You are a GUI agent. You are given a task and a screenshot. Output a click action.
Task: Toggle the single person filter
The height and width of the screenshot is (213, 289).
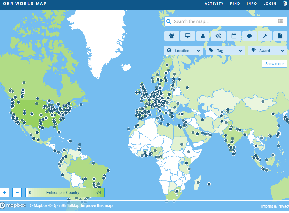click(203, 36)
